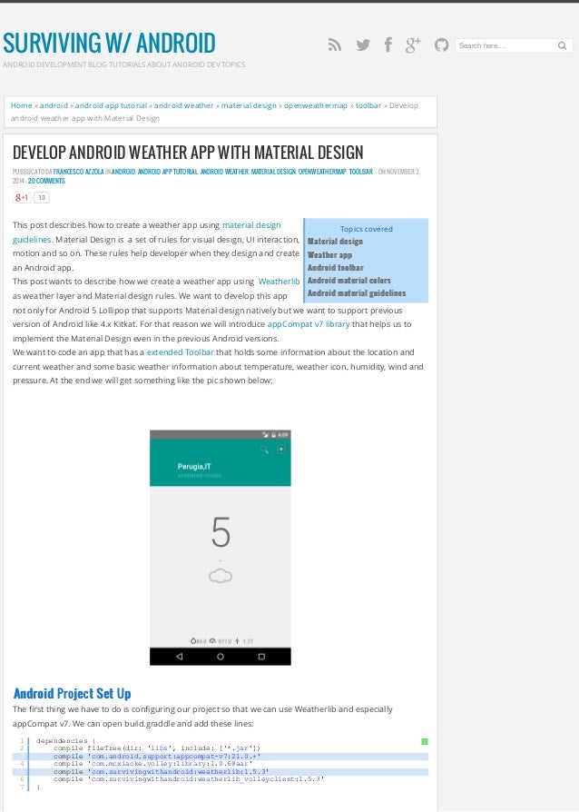This screenshot has height=812, width=579.
Task: Open the MATERIAL DESIGN category tag
Action: [273, 172]
